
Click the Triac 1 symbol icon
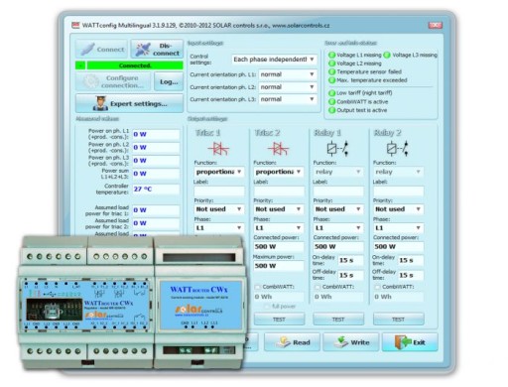coord(218,149)
